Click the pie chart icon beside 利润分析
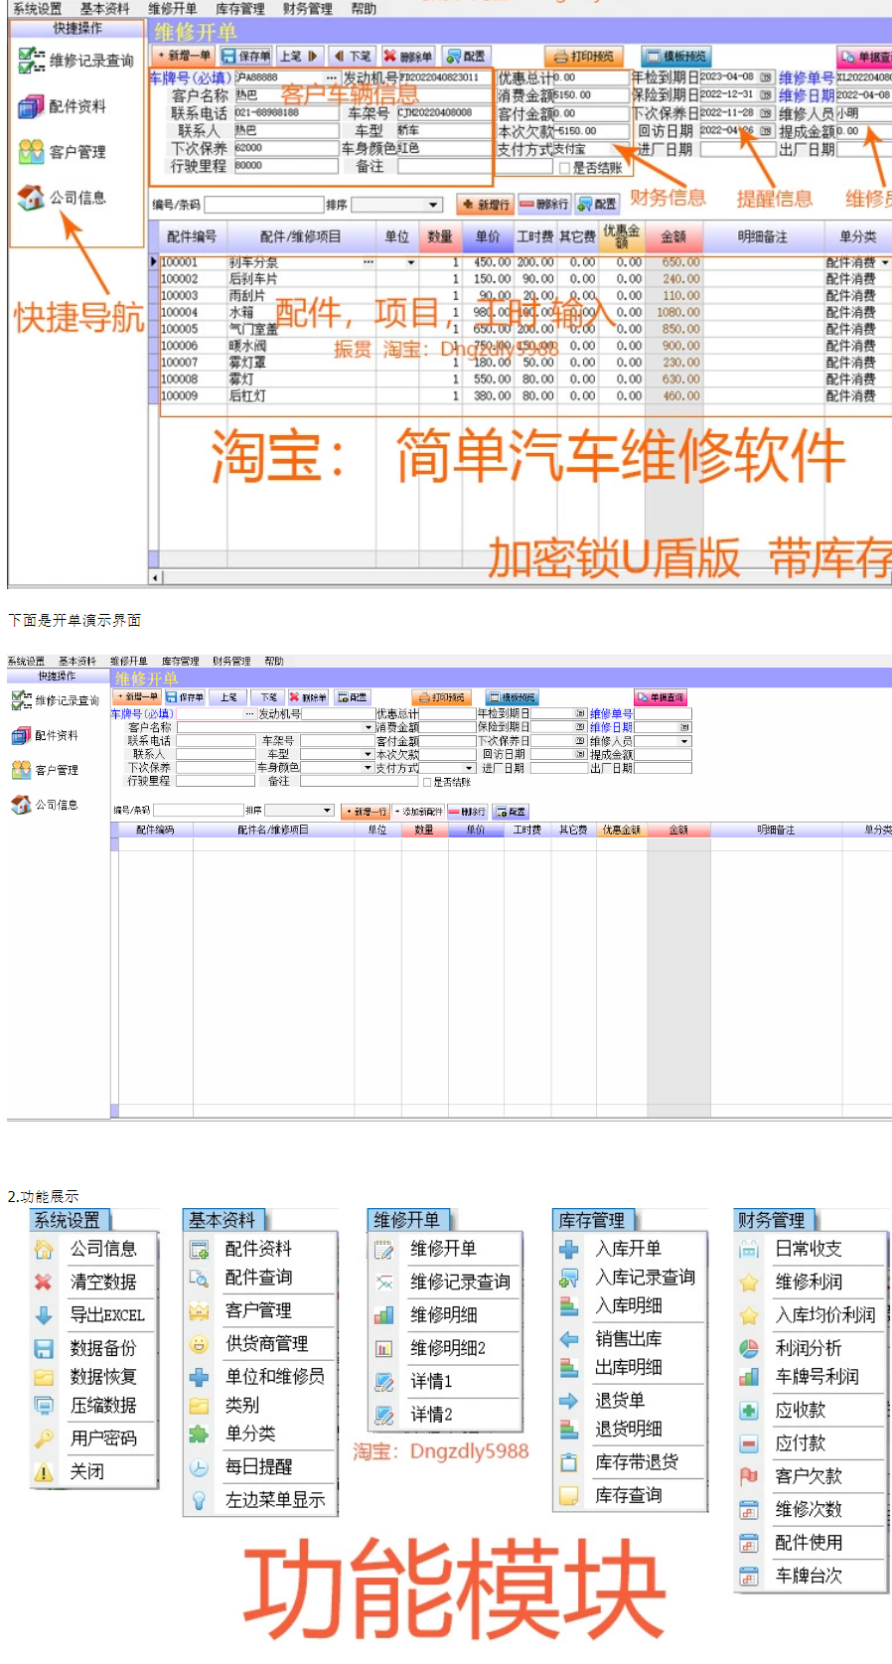 click(749, 1348)
